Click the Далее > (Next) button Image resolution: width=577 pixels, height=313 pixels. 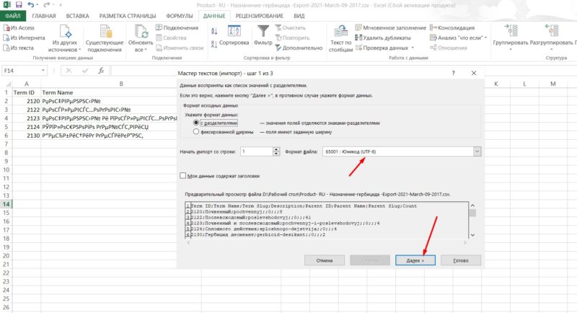tap(415, 260)
